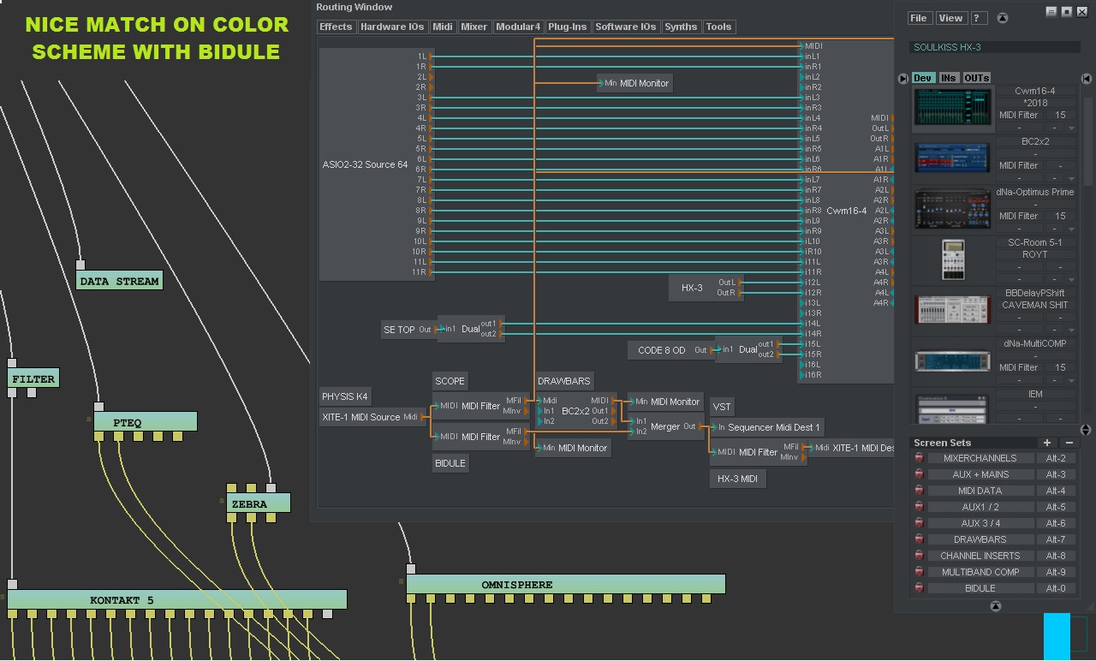Screen dimensions: 1096x661
Task: Click the skip-to-start arrow right of OUTs
Action: tap(1086, 79)
